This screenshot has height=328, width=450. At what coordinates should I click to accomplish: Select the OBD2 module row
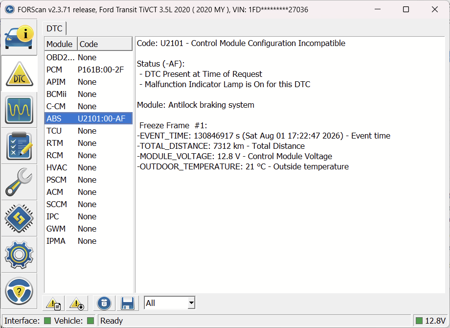click(89, 57)
